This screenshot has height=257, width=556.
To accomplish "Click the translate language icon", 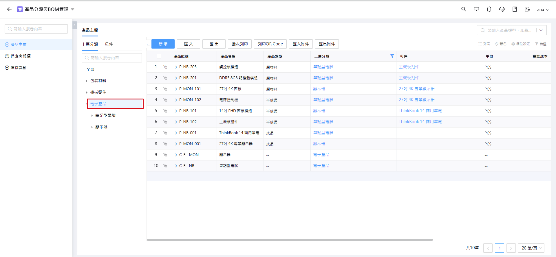I will point(527,9).
